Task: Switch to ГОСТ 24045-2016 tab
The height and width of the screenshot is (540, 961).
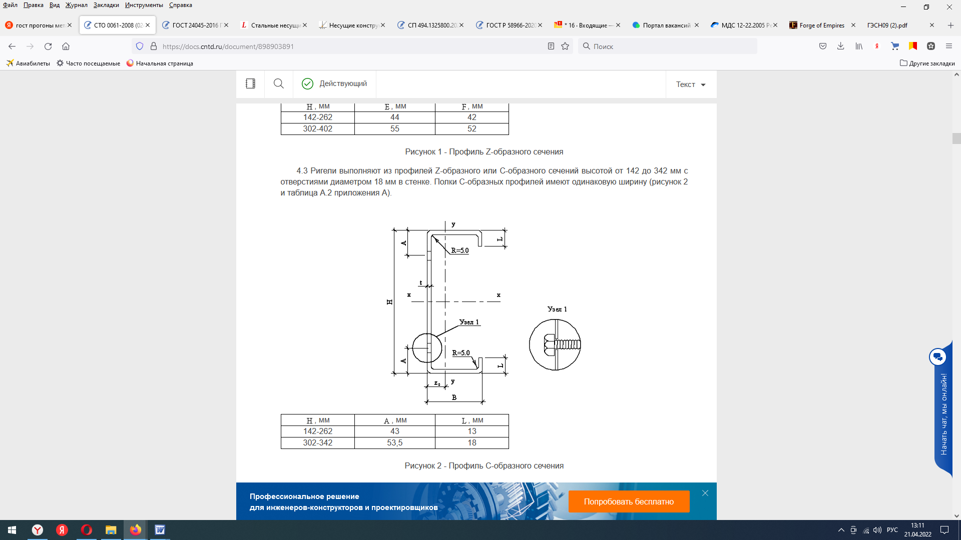Action: click(195, 25)
